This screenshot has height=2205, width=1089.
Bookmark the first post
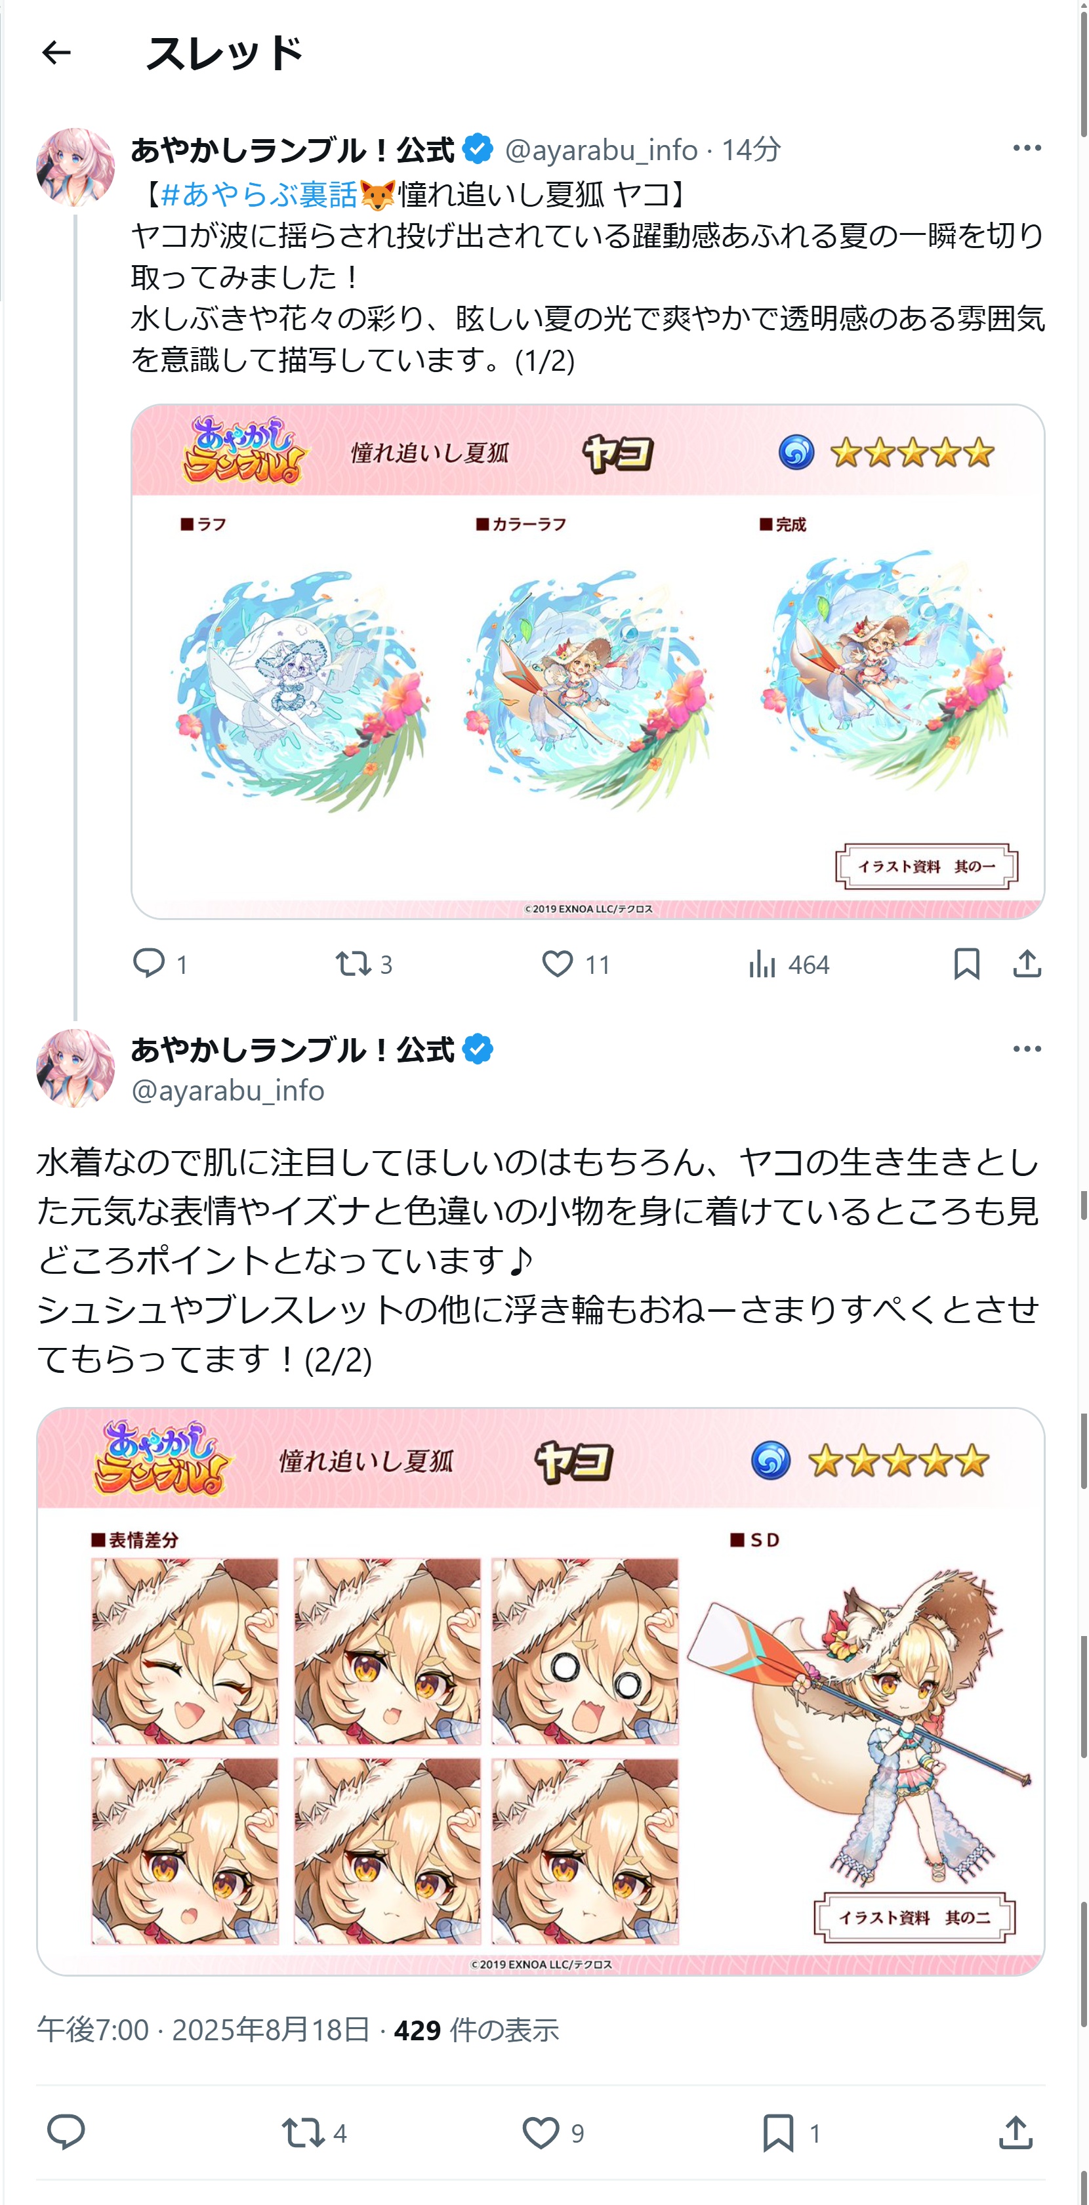point(967,964)
